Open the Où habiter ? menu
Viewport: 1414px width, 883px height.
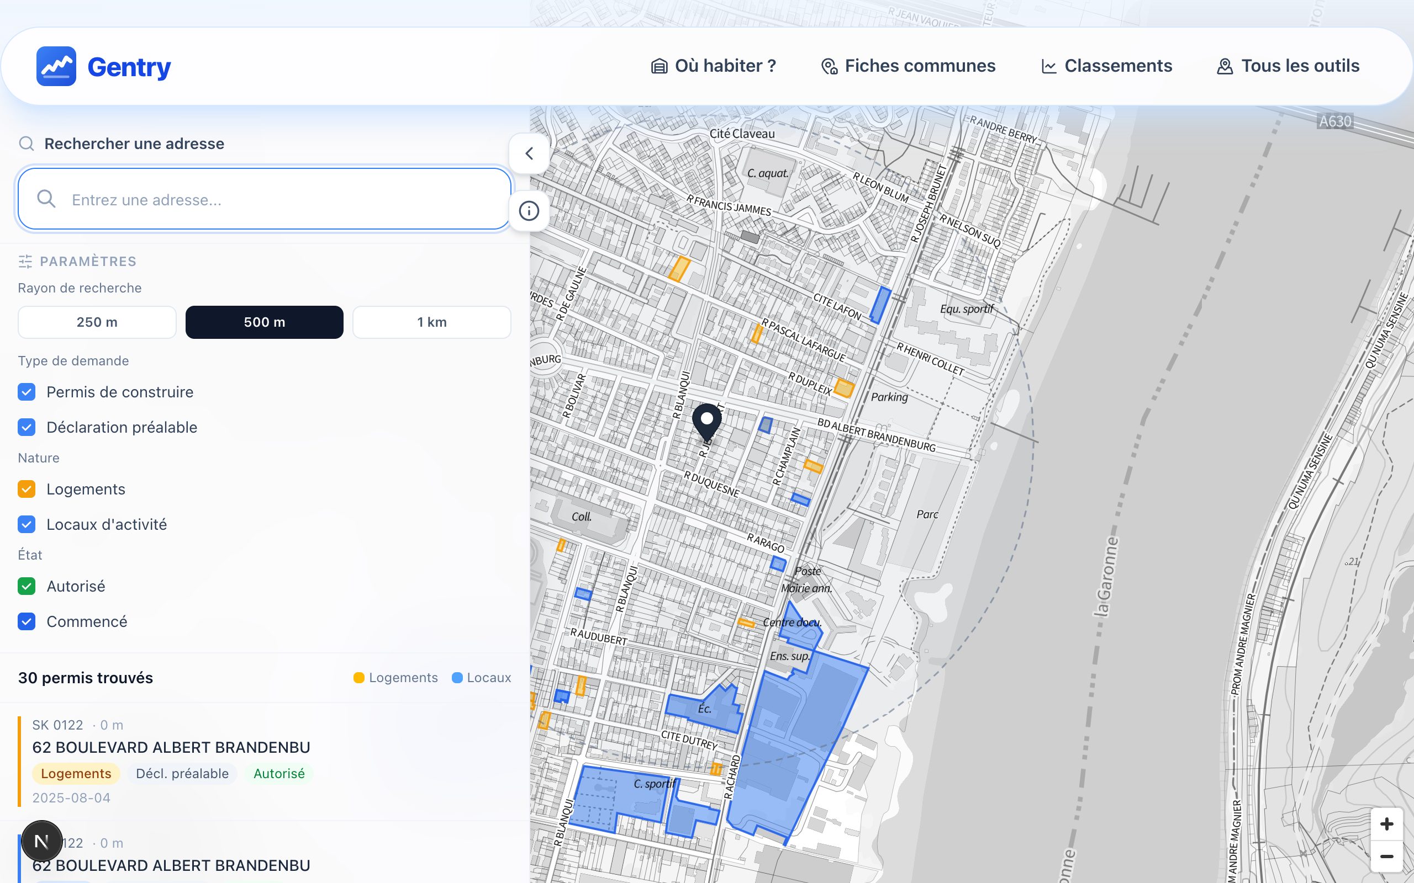point(714,66)
